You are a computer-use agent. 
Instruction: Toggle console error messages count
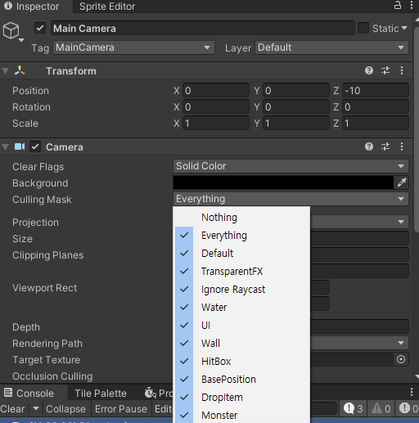pos(408,408)
